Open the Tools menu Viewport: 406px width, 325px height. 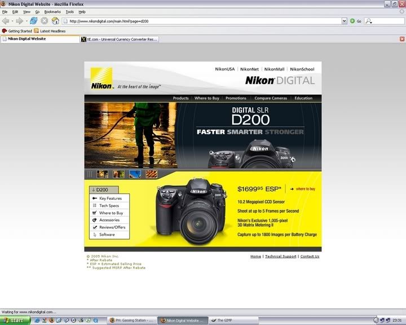(x=70, y=12)
